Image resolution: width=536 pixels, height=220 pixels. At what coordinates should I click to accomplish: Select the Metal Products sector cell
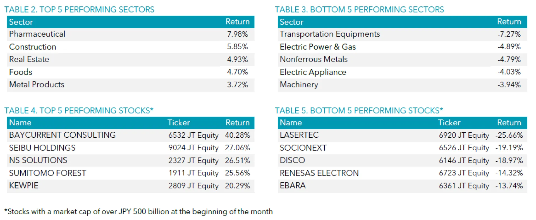tap(37, 85)
